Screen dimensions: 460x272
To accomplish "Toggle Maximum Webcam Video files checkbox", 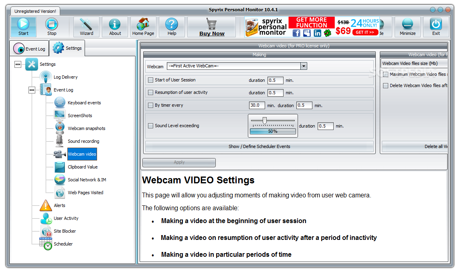I will click(385, 74).
